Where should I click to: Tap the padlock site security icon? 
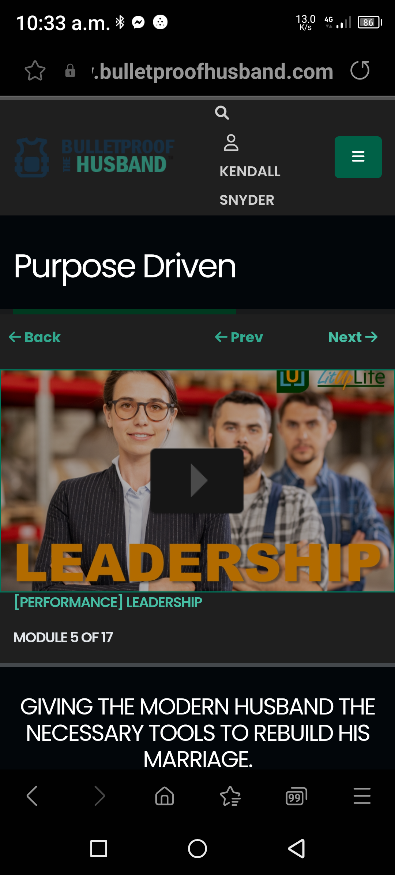tap(70, 71)
